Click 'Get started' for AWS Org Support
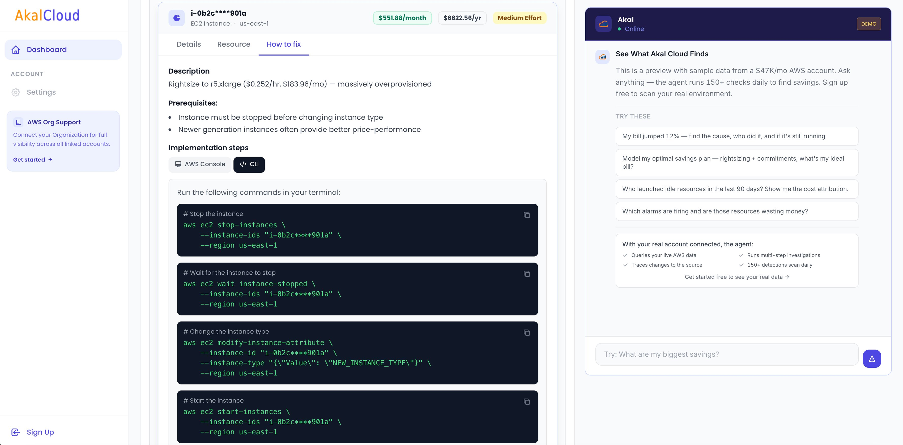The height and width of the screenshot is (445, 903). [33, 160]
